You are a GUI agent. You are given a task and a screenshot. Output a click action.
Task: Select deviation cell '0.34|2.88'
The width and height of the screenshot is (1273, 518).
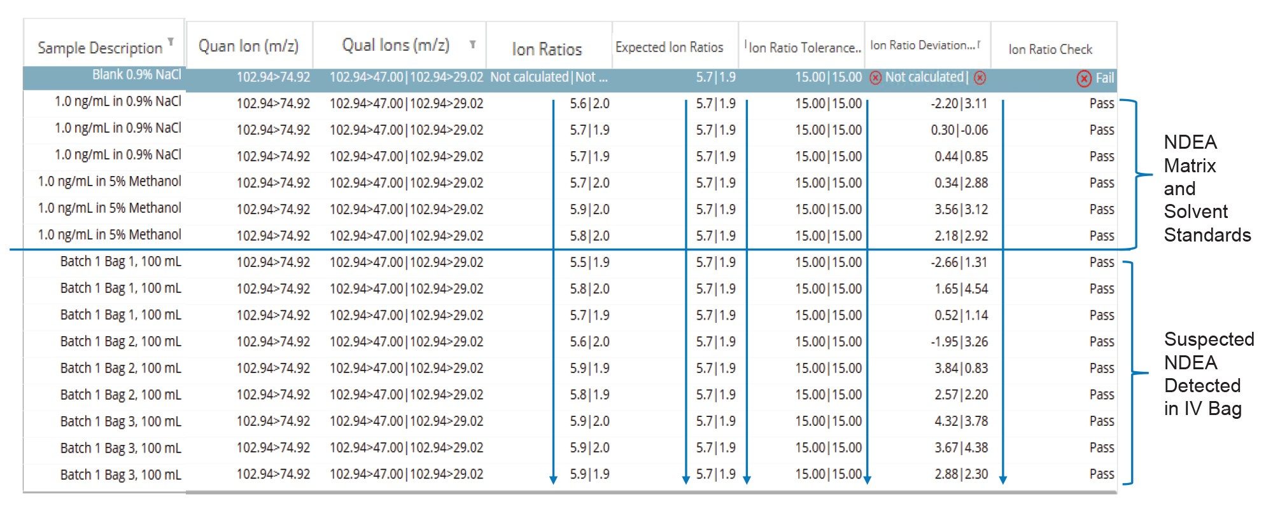[961, 183]
